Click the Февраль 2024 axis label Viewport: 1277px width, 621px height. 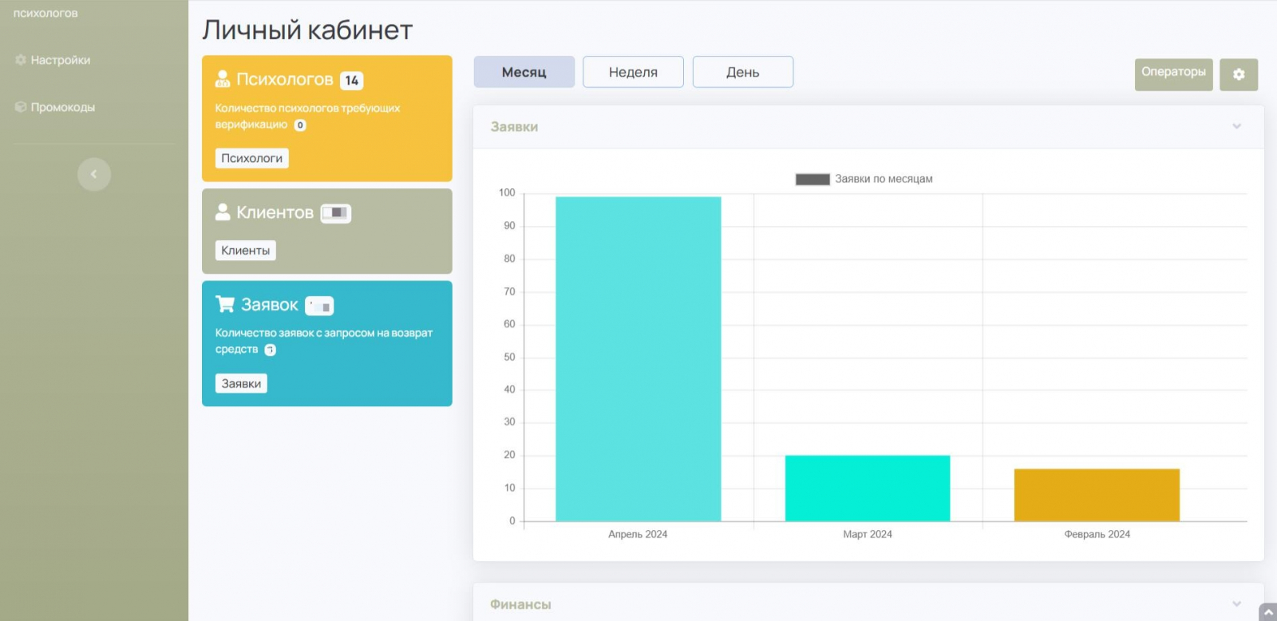click(1097, 535)
